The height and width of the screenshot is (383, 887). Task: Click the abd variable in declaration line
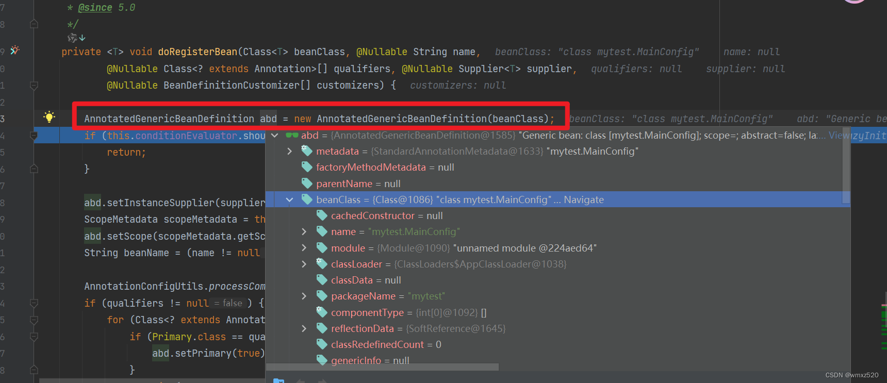click(268, 119)
